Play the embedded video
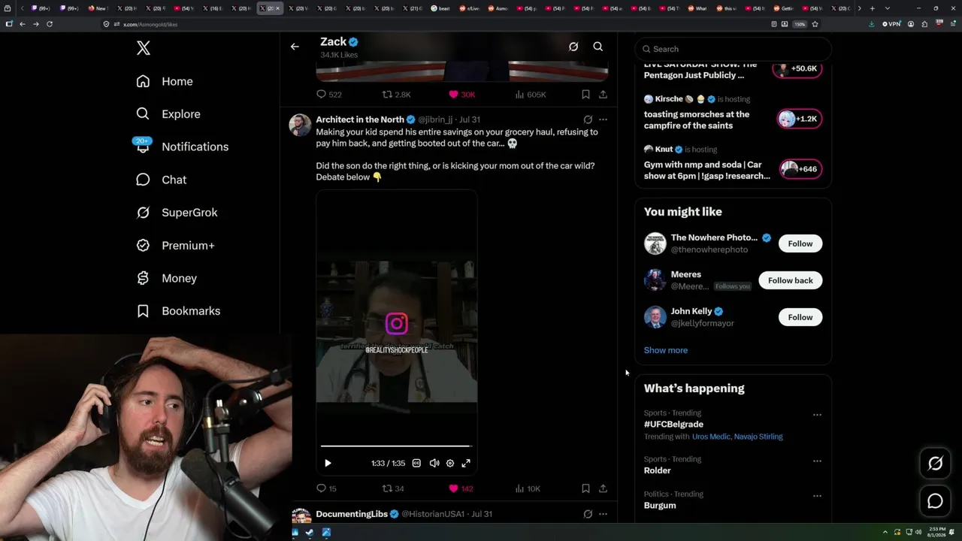This screenshot has width=962, height=541. tap(328, 464)
